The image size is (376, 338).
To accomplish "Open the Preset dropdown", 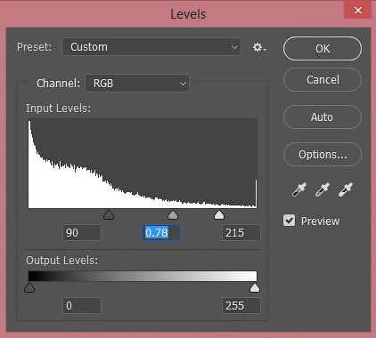I will pos(151,47).
